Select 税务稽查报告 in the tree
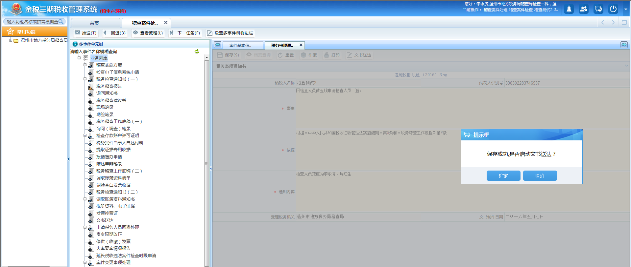The width and height of the screenshot is (631, 267). [109, 86]
